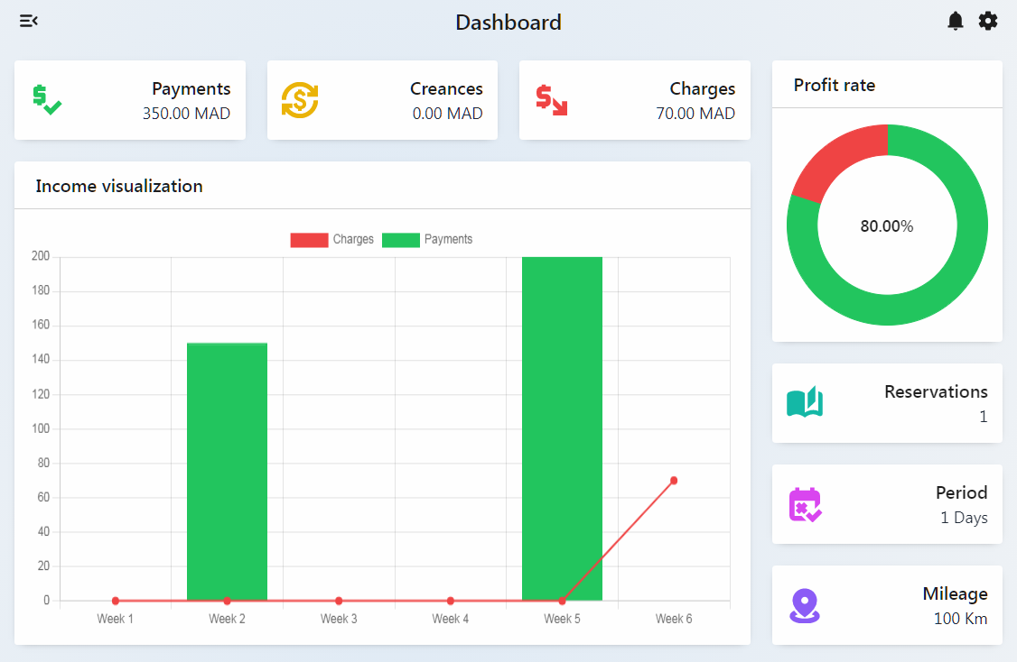This screenshot has width=1017, height=662.
Task: Toggle Charges dataset in chart legend
Action: (x=331, y=240)
